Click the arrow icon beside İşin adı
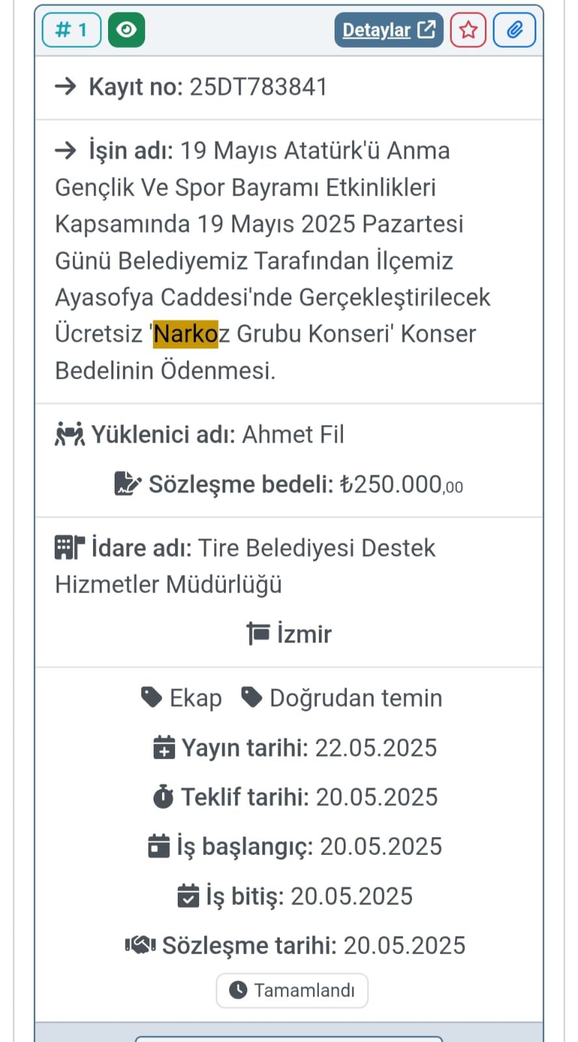Screen dimensions: 578x1042 pos(66,151)
